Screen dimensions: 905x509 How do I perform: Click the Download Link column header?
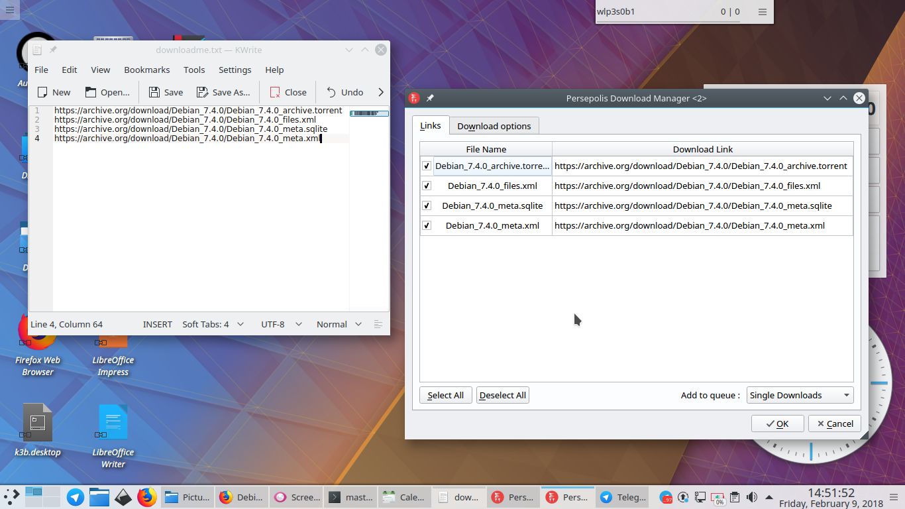coord(703,149)
